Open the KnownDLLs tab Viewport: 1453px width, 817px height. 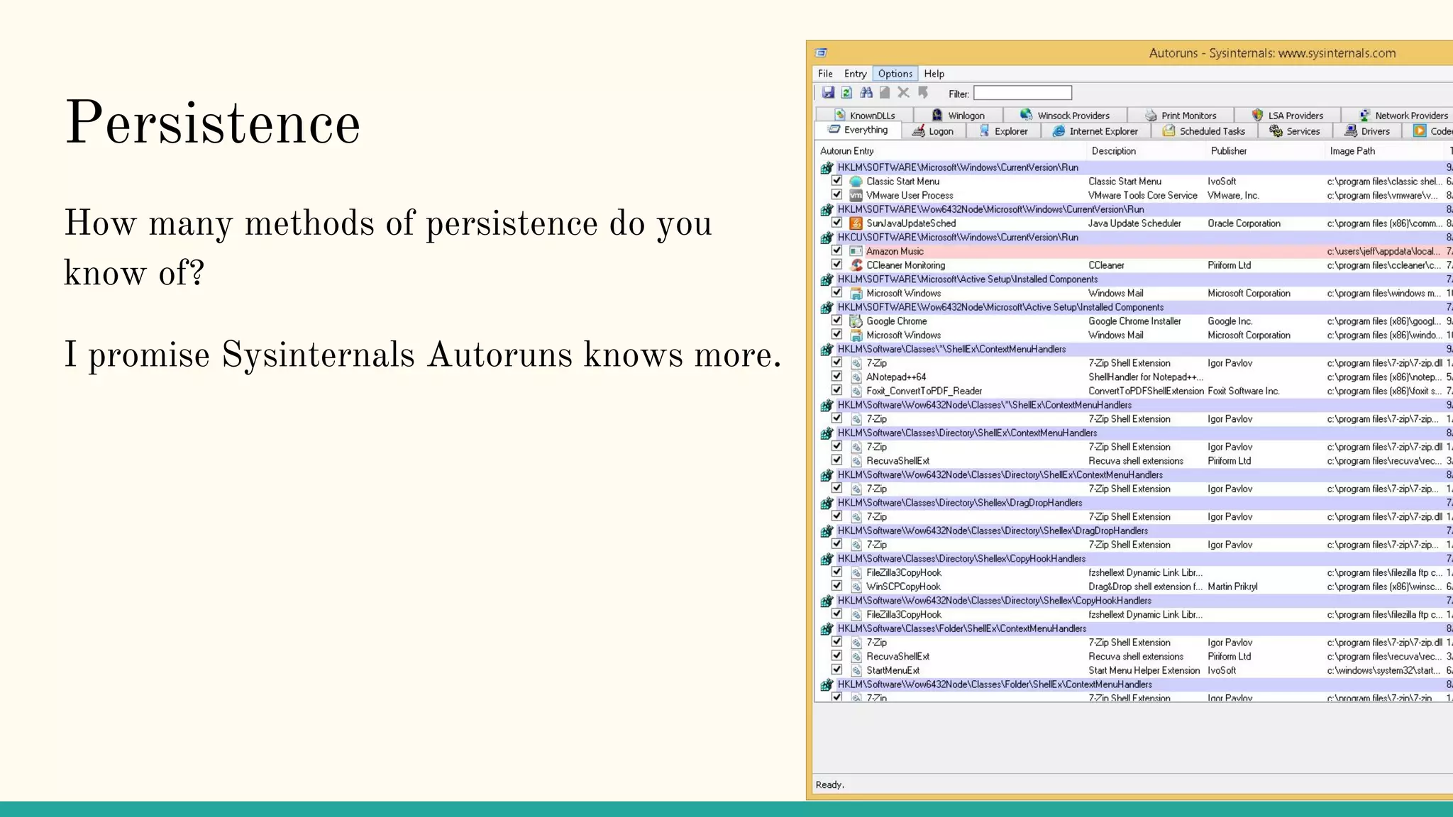coord(864,116)
